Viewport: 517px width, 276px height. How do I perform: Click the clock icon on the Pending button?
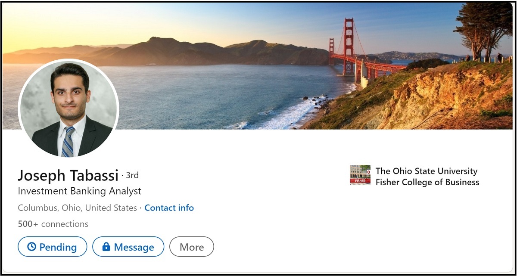31,247
